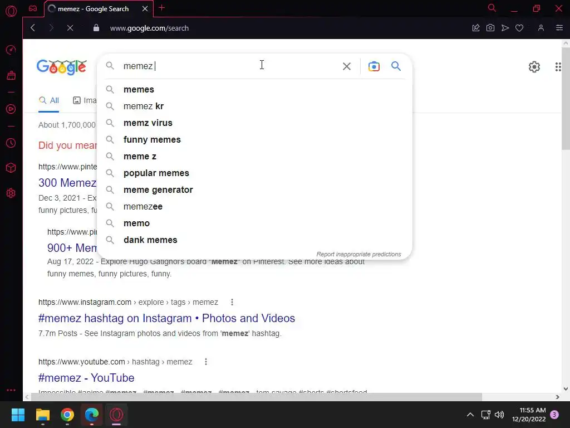Open Google apps grid
Image resolution: width=570 pixels, height=428 pixels.
(558, 67)
